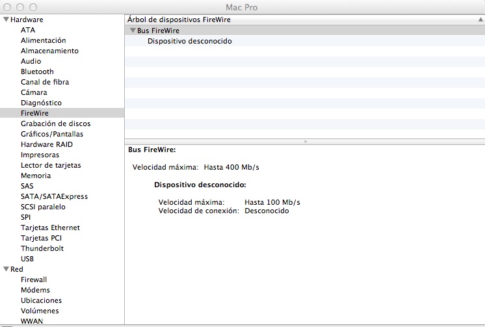
Task: Collapse the Bus FireWire tree node
Action: [x=133, y=31]
